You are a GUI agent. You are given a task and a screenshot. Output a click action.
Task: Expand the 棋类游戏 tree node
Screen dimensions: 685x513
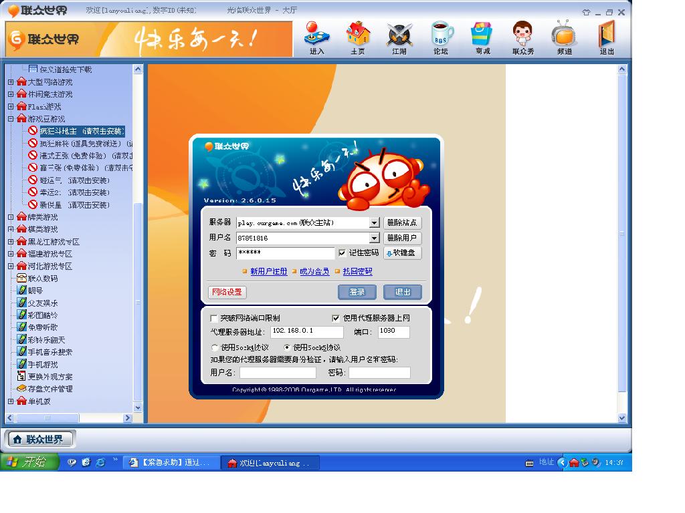click(11, 229)
